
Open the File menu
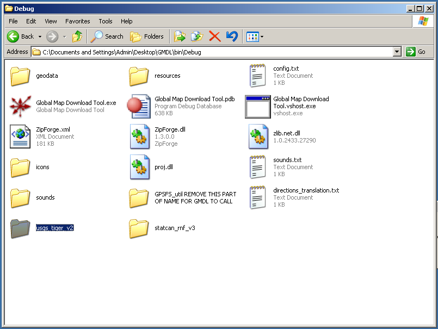13,21
